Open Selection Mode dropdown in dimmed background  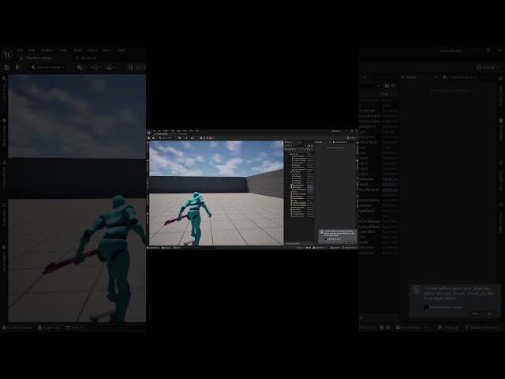[48, 67]
